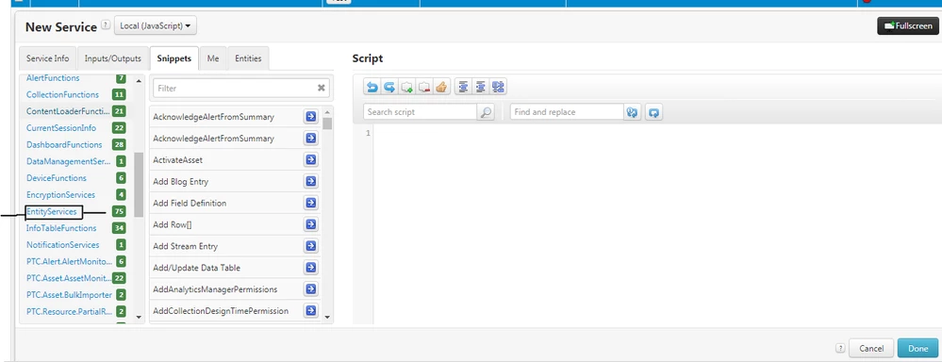
Task: Insert the first AcknowledgeAlertFromSummary snippet via arrow
Action: (310, 117)
